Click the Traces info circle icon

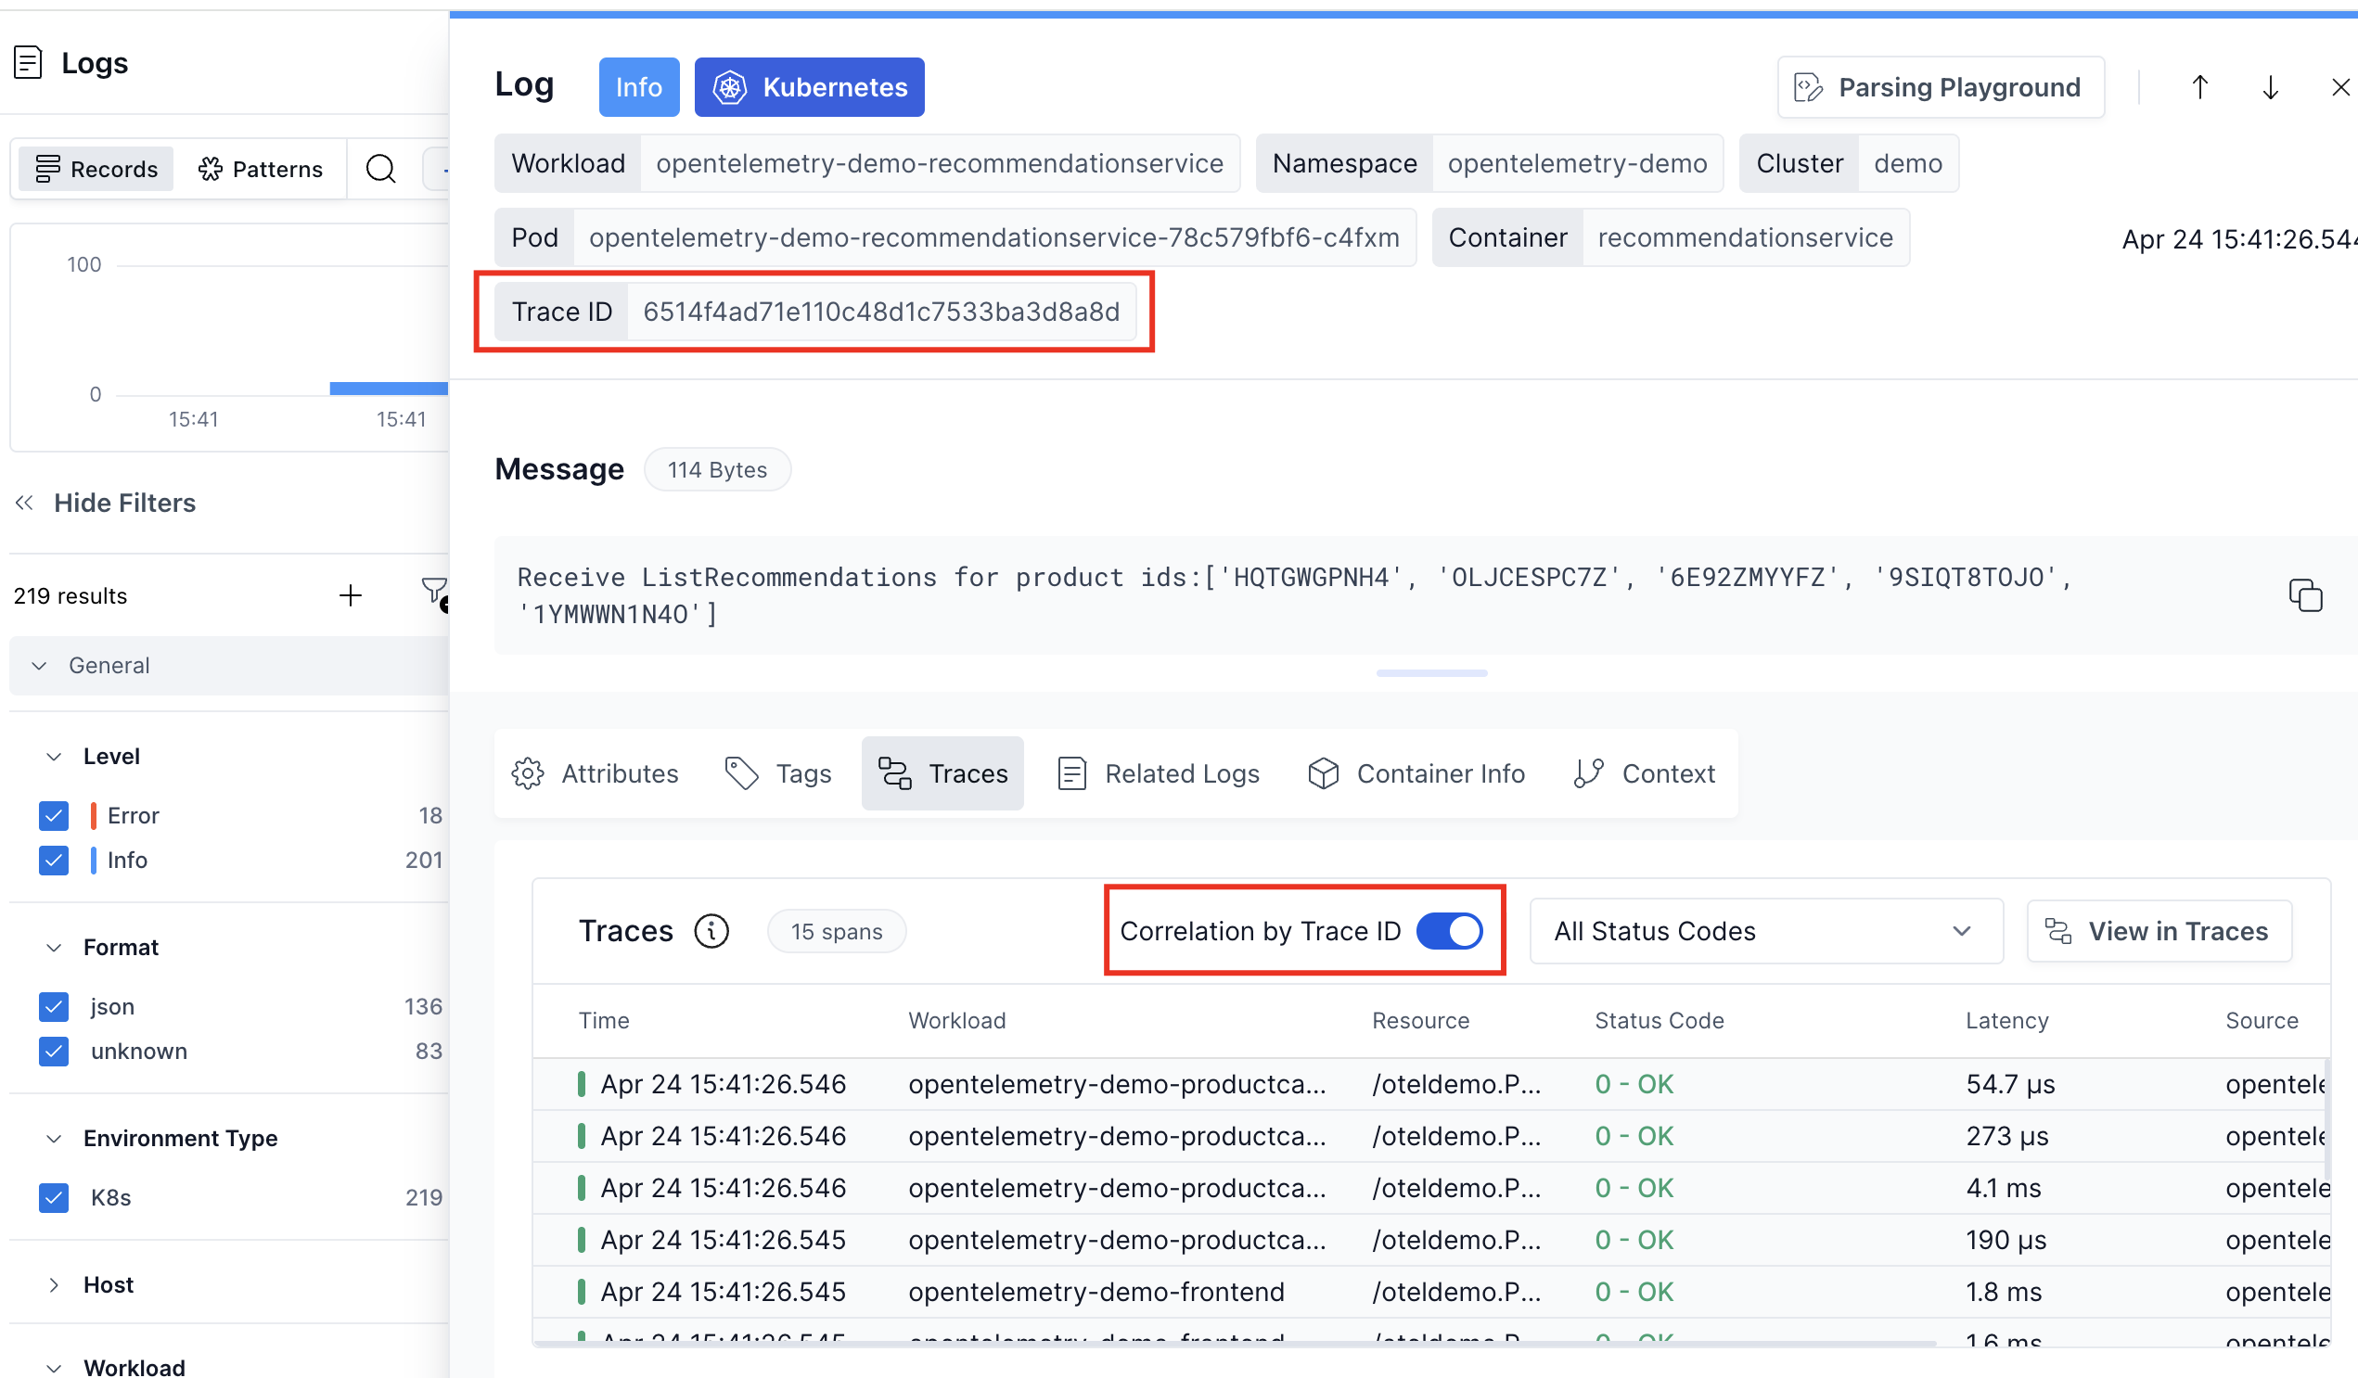pyautogui.click(x=711, y=931)
